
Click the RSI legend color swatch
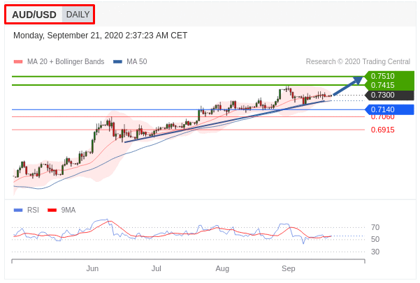point(18,211)
